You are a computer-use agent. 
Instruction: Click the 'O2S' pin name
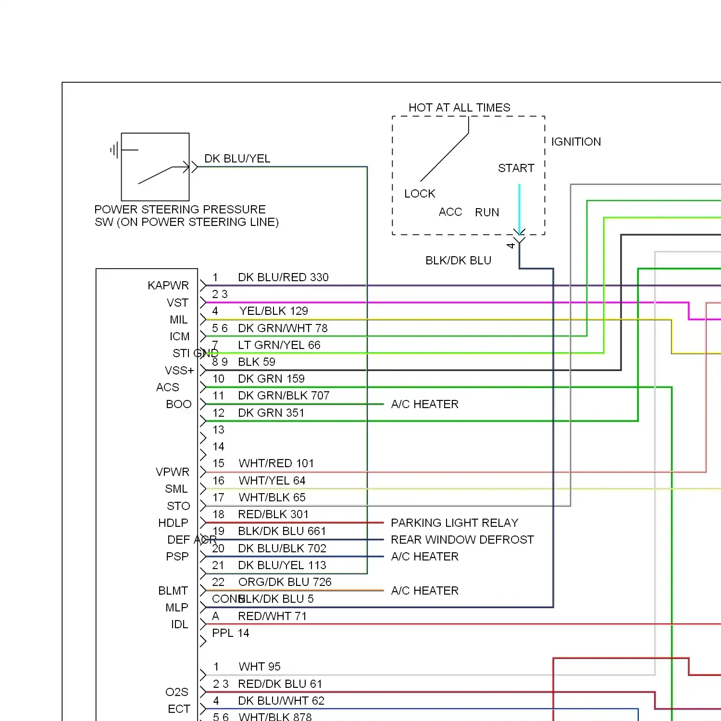pos(177,692)
